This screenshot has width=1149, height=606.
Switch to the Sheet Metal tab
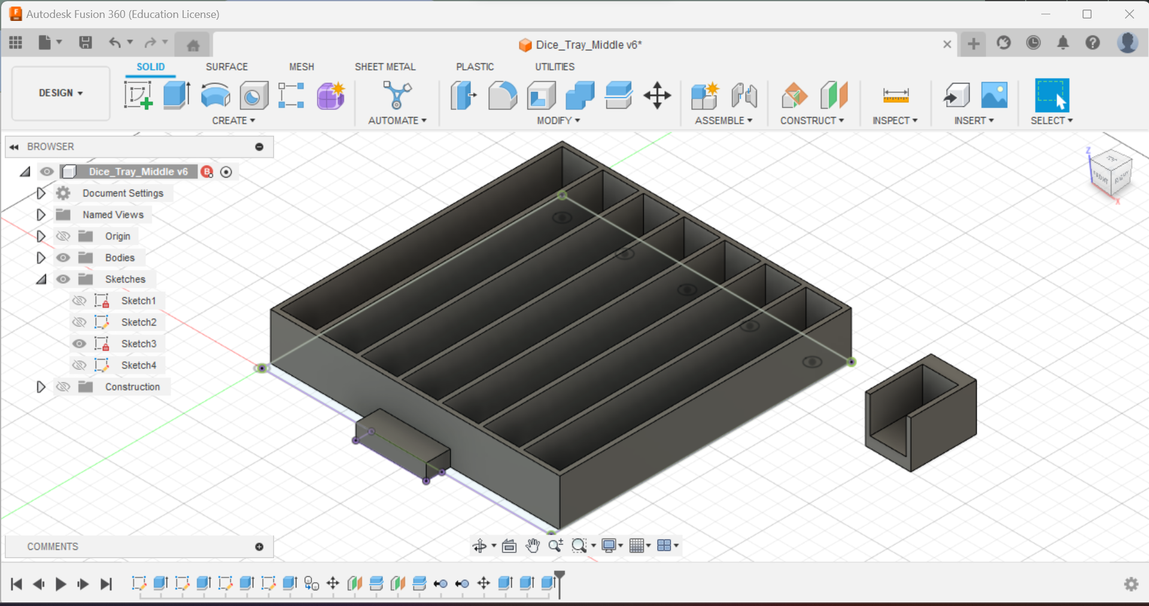pos(385,66)
